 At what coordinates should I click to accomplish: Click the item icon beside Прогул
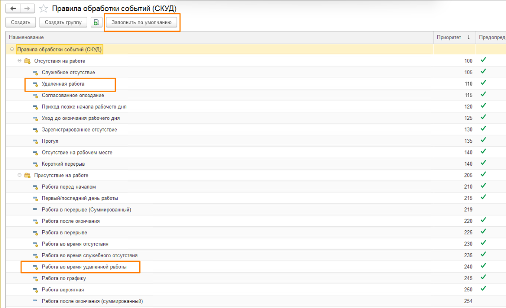(35, 141)
